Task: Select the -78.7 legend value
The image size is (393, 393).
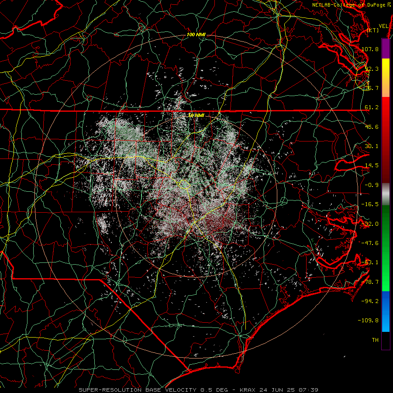Action: [x=370, y=282]
